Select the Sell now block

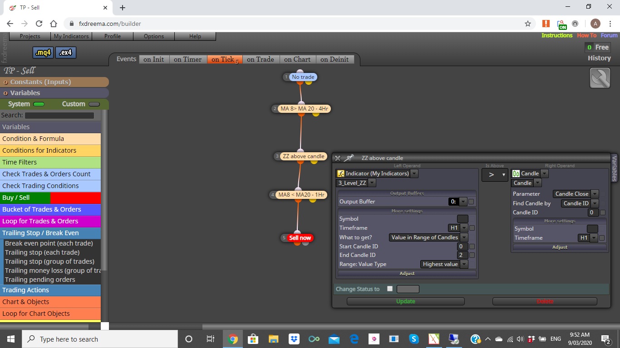300,238
